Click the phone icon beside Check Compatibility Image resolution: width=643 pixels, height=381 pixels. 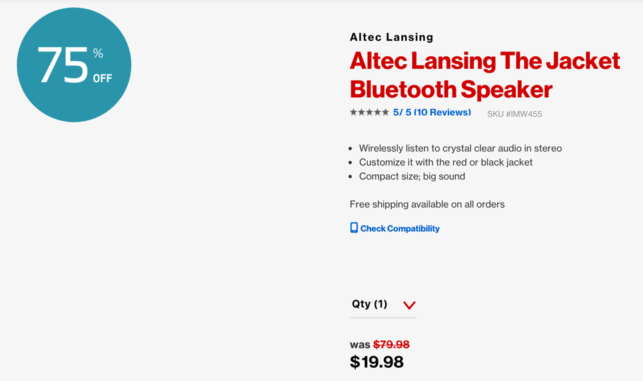(354, 228)
